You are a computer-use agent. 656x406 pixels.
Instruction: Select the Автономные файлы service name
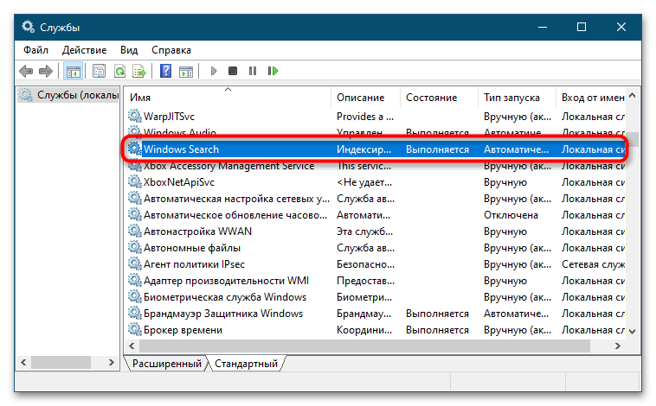pos(192,248)
